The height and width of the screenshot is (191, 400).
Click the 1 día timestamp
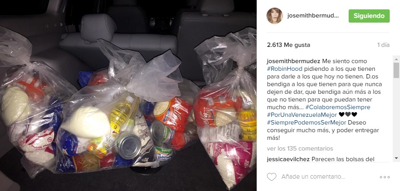pyautogui.click(x=383, y=45)
